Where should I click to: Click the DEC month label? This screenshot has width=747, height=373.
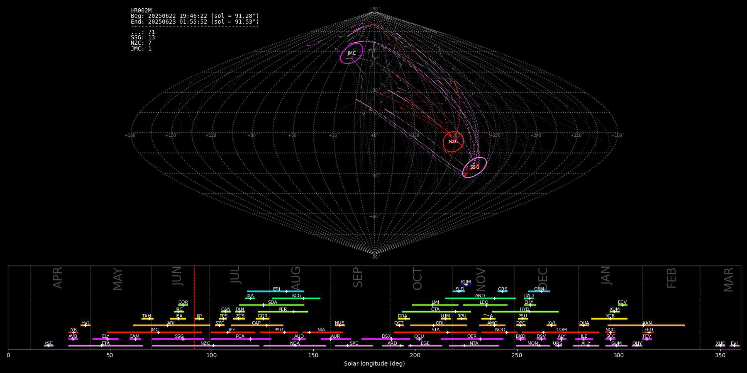click(543, 279)
